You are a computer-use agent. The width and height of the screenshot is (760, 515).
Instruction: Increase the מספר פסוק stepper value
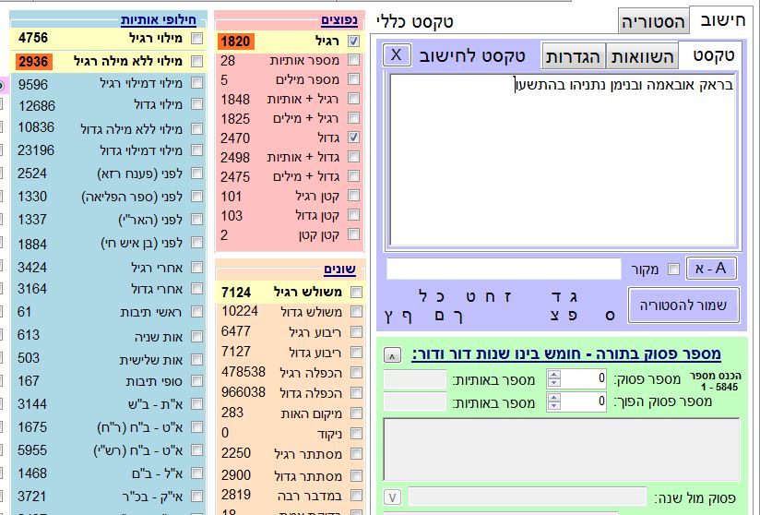click(x=553, y=374)
